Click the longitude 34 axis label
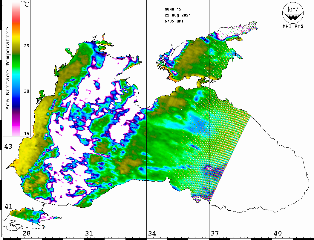314x240 pixels. [152, 233]
